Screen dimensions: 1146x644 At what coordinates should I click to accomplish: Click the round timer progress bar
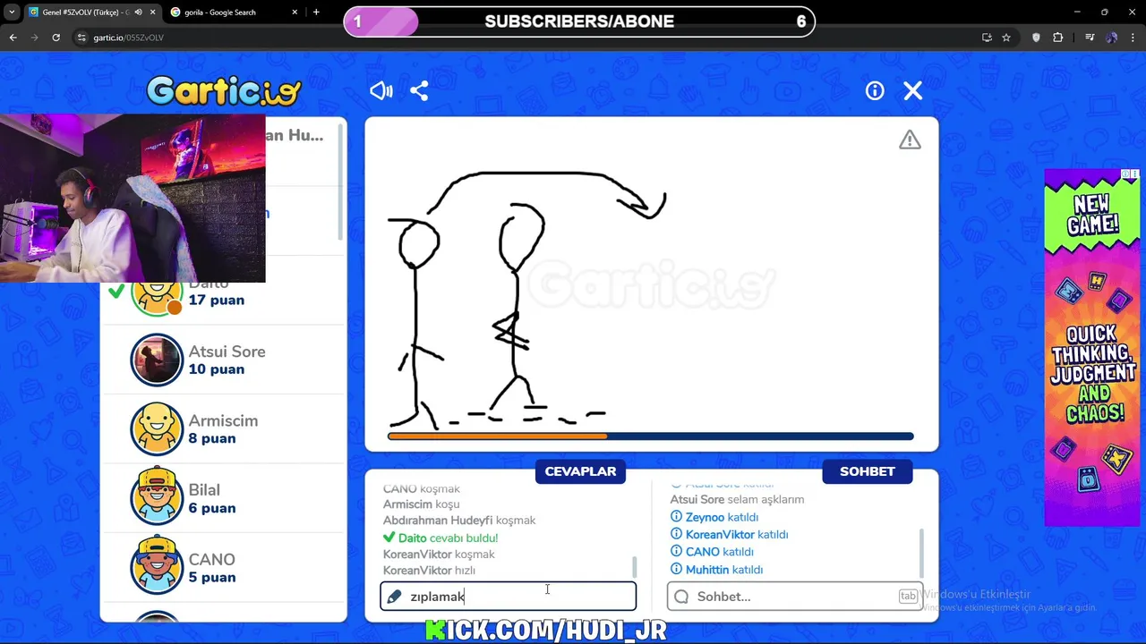(651, 436)
